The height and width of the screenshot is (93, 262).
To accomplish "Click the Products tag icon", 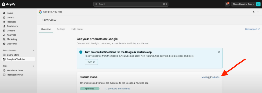I will pyautogui.click(x=4, y=22).
